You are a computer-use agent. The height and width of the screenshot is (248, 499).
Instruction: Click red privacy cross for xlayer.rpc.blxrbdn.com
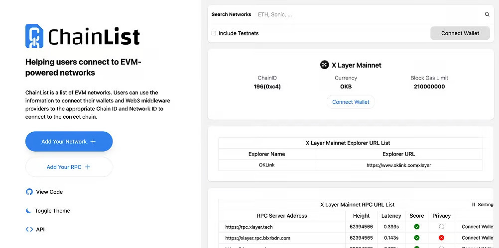[x=441, y=238]
